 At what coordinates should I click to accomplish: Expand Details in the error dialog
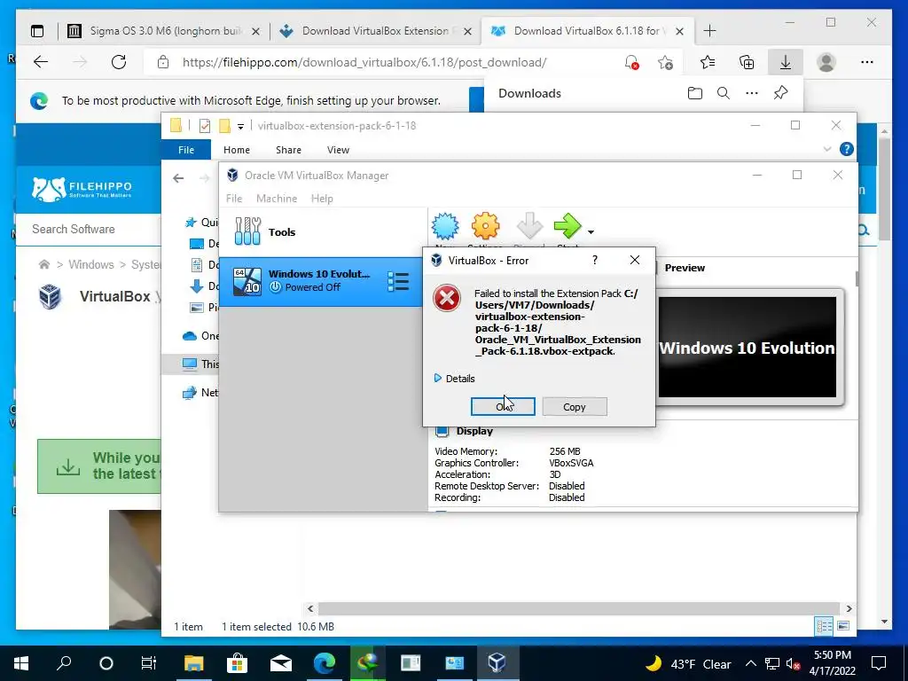(x=455, y=378)
